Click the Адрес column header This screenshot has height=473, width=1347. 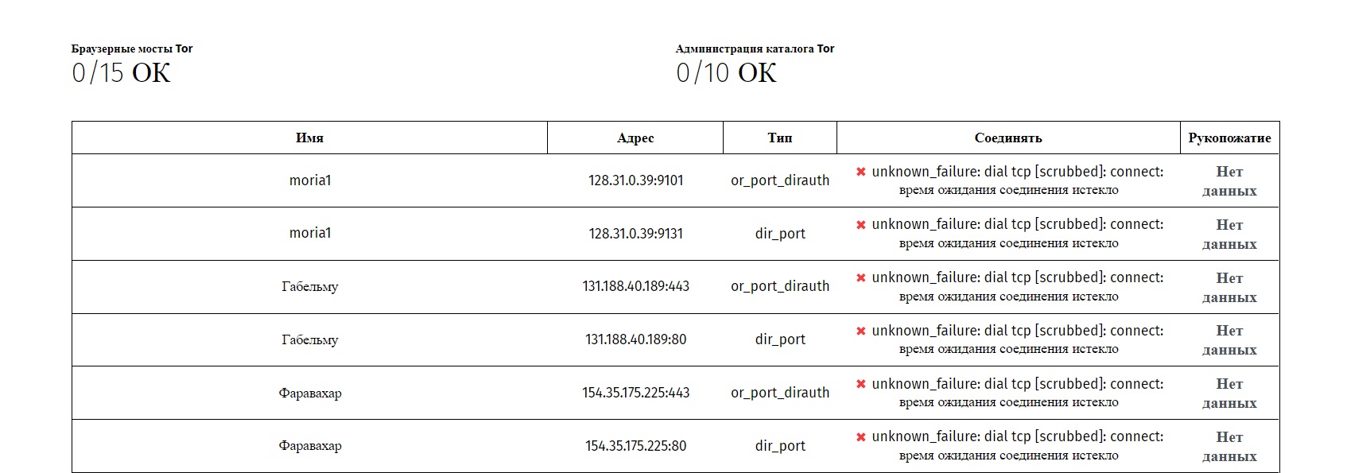pos(635,138)
